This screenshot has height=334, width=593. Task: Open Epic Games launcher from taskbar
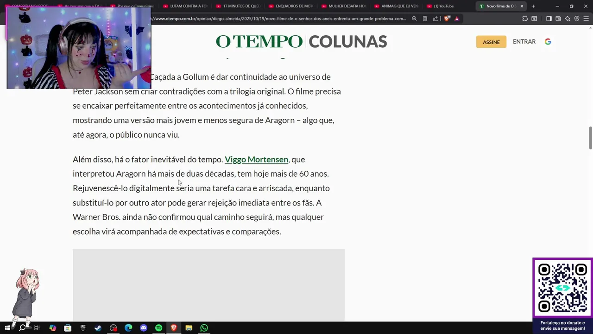pos(83,328)
